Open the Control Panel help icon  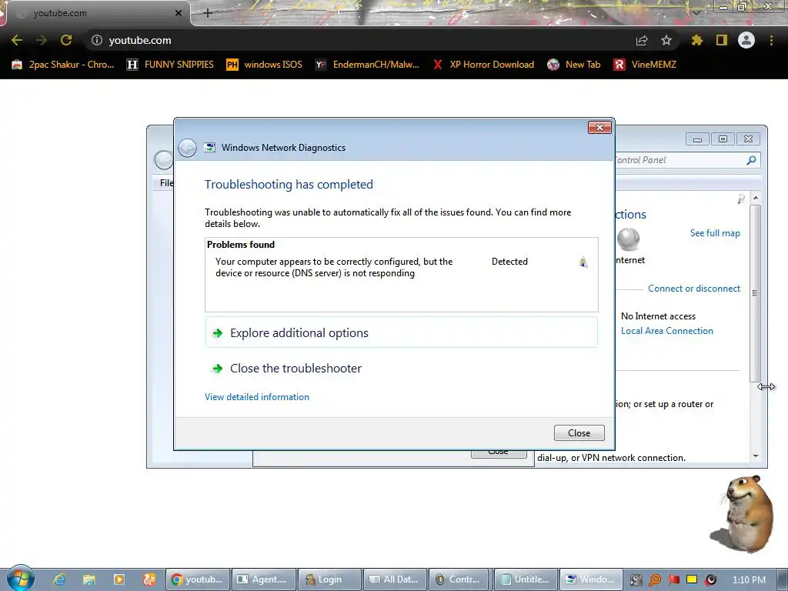coord(741,199)
